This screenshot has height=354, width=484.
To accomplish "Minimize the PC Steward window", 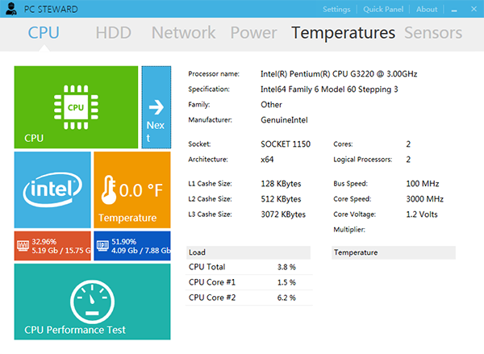I will (454, 10).
